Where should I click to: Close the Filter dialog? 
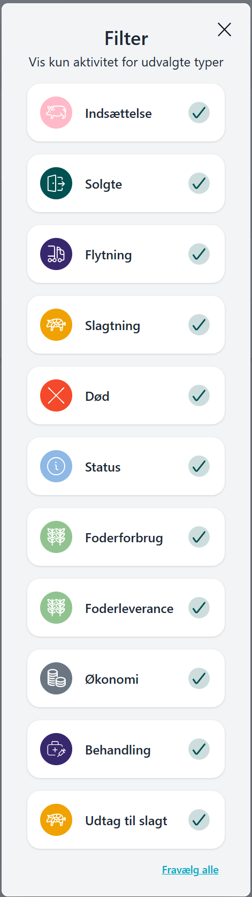point(225,29)
